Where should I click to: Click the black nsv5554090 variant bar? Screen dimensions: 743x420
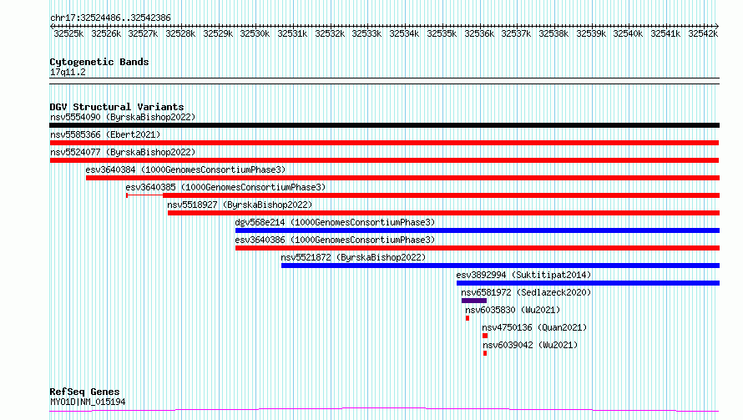pos(384,125)
